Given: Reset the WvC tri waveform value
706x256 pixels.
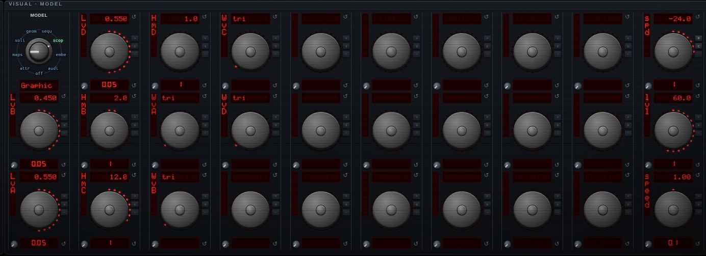Looking at the screenshot, I should pyautogui.click(x=274, y=17).
